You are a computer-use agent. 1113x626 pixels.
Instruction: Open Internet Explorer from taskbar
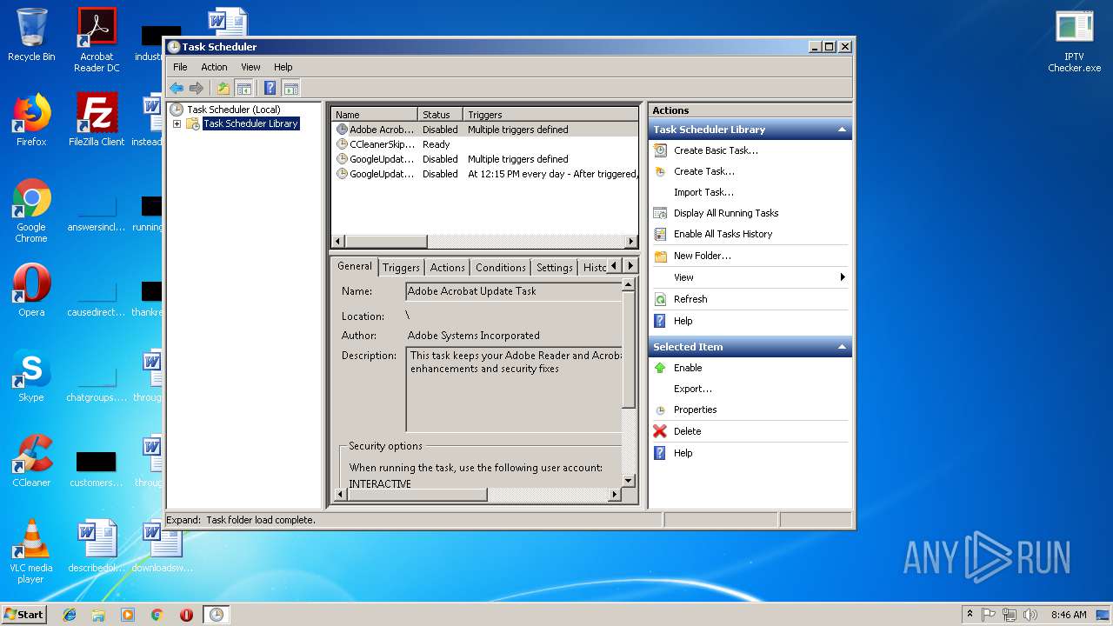click(x=70, y=615)
